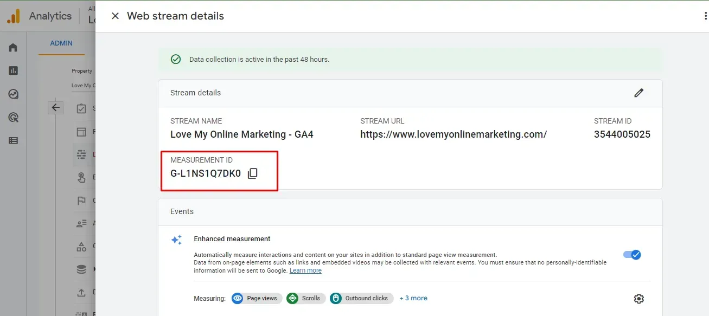Open Audiences people icon in Admin list
This screenshot has height=316, width=709.
coord(81,223)
